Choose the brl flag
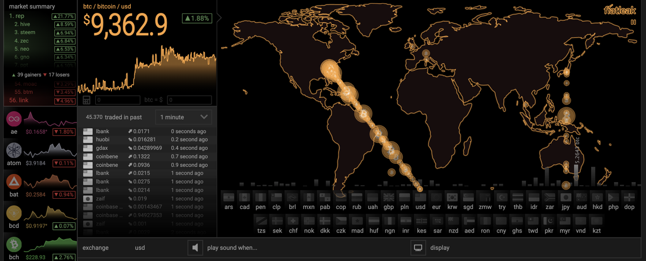The width and height of the screenshot is (646, 261). click(293, 197)
